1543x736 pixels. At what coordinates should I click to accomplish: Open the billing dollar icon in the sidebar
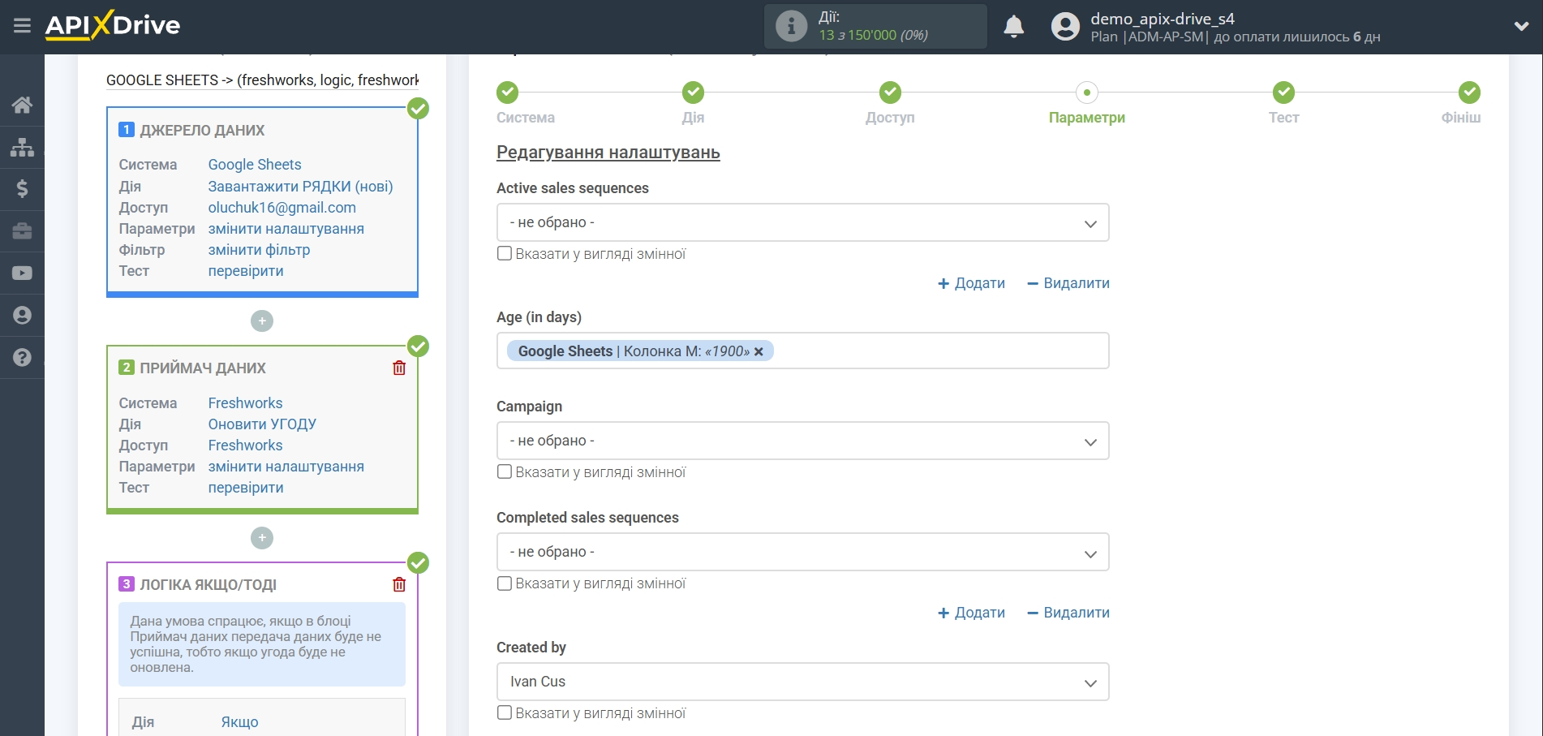coord(22,189)
